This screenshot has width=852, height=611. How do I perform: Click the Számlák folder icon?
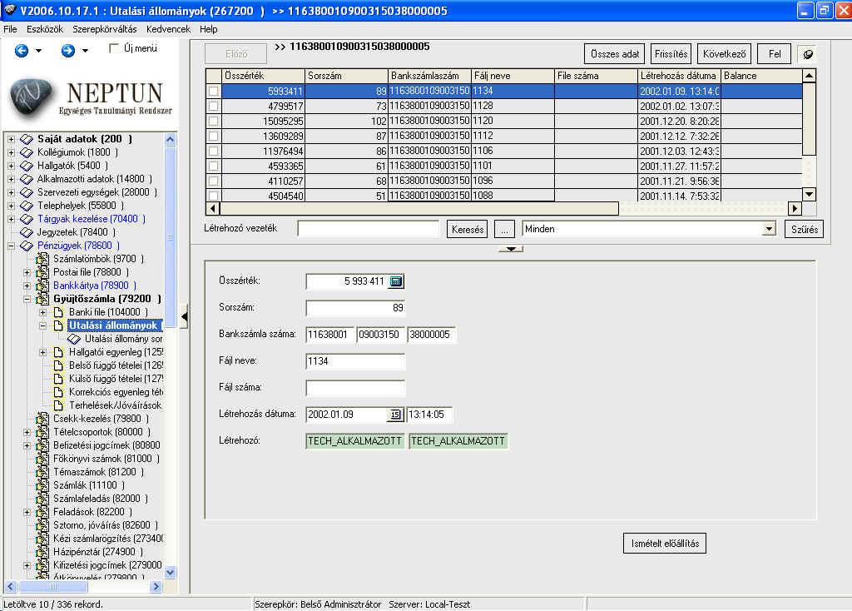coord(42,485)
